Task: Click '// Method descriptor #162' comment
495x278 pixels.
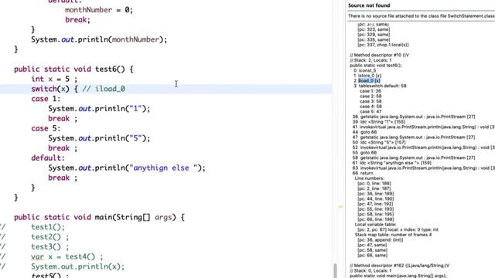Action: tap(399, 266)
